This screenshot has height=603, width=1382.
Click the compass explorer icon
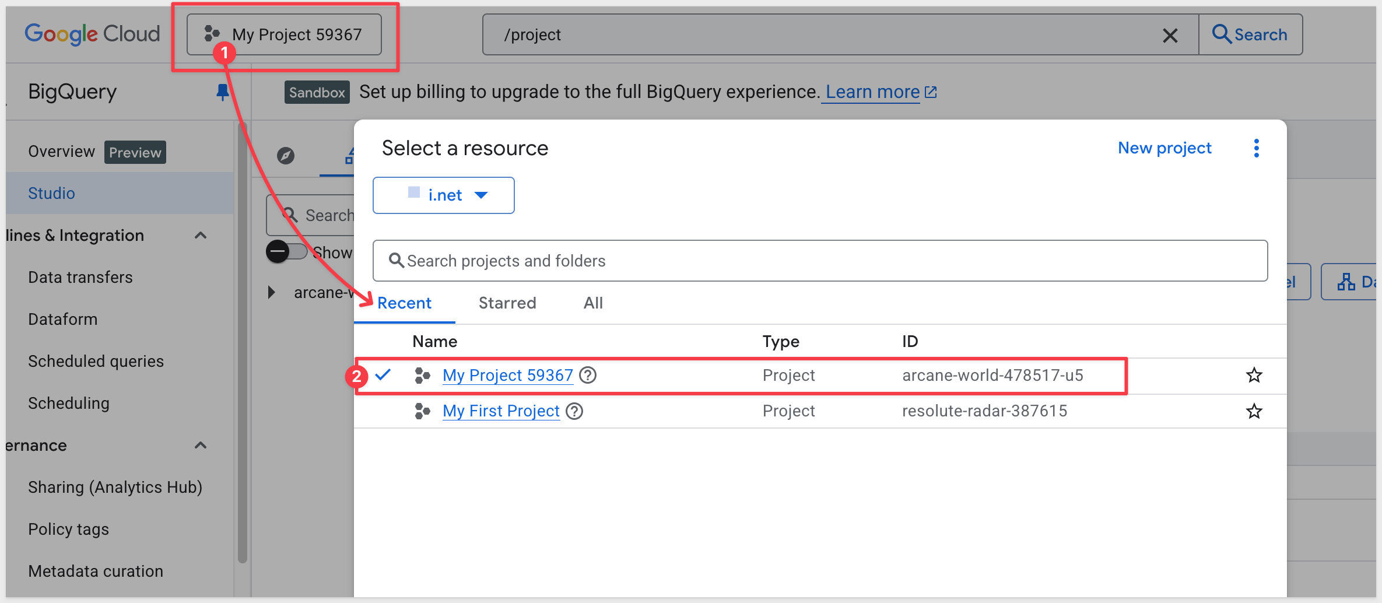(286, 156)
